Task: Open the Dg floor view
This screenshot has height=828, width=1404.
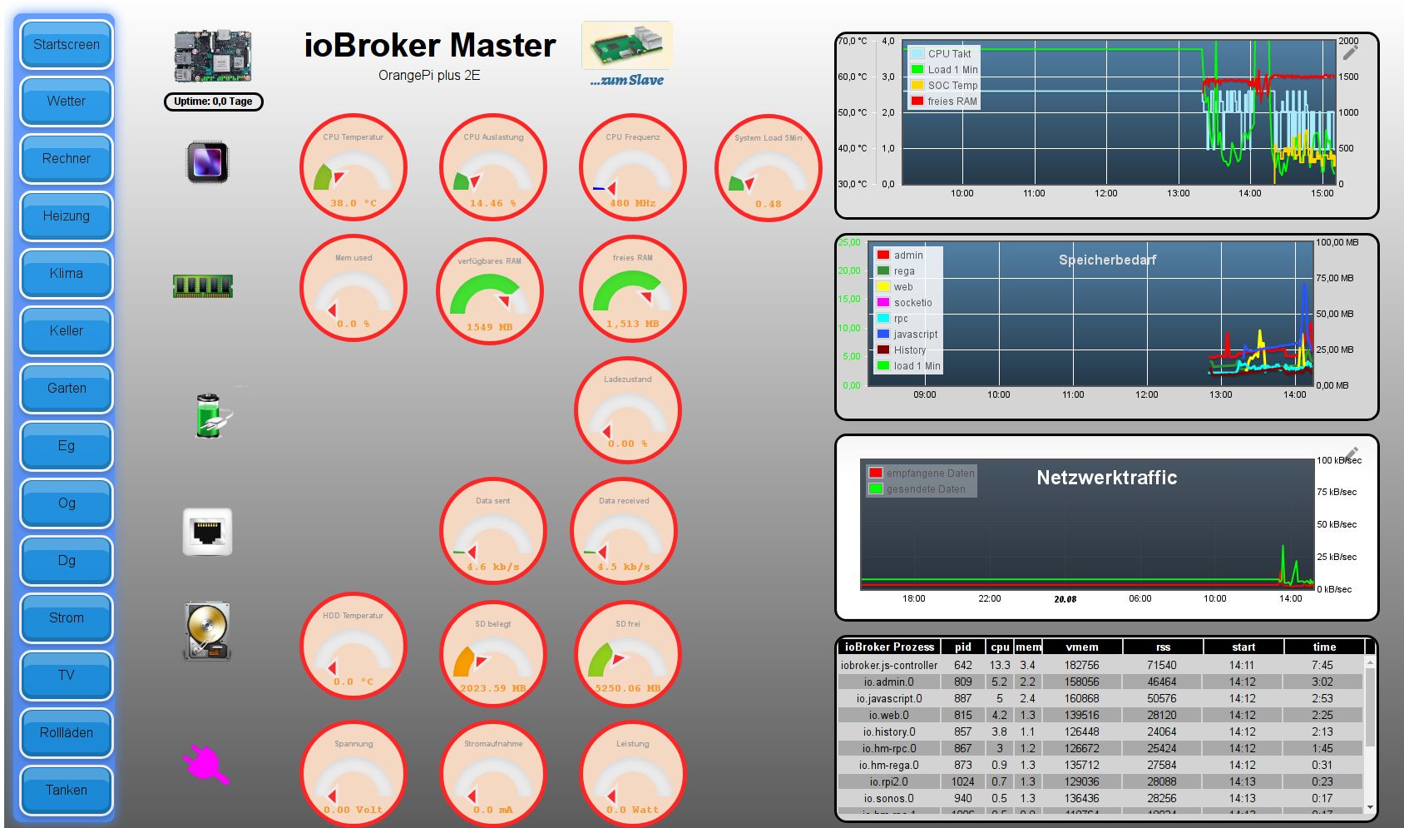Action: click(x=67, y=561)
